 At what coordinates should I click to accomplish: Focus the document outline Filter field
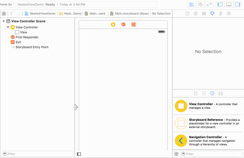point(37,154)
